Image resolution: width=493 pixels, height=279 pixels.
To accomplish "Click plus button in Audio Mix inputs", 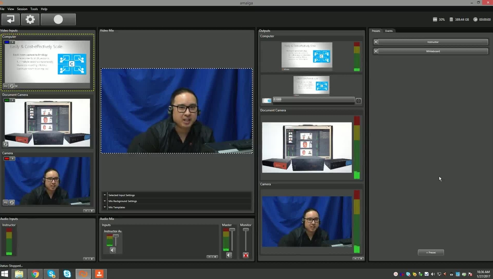I will pyautogui.click(x=215, y=257).
